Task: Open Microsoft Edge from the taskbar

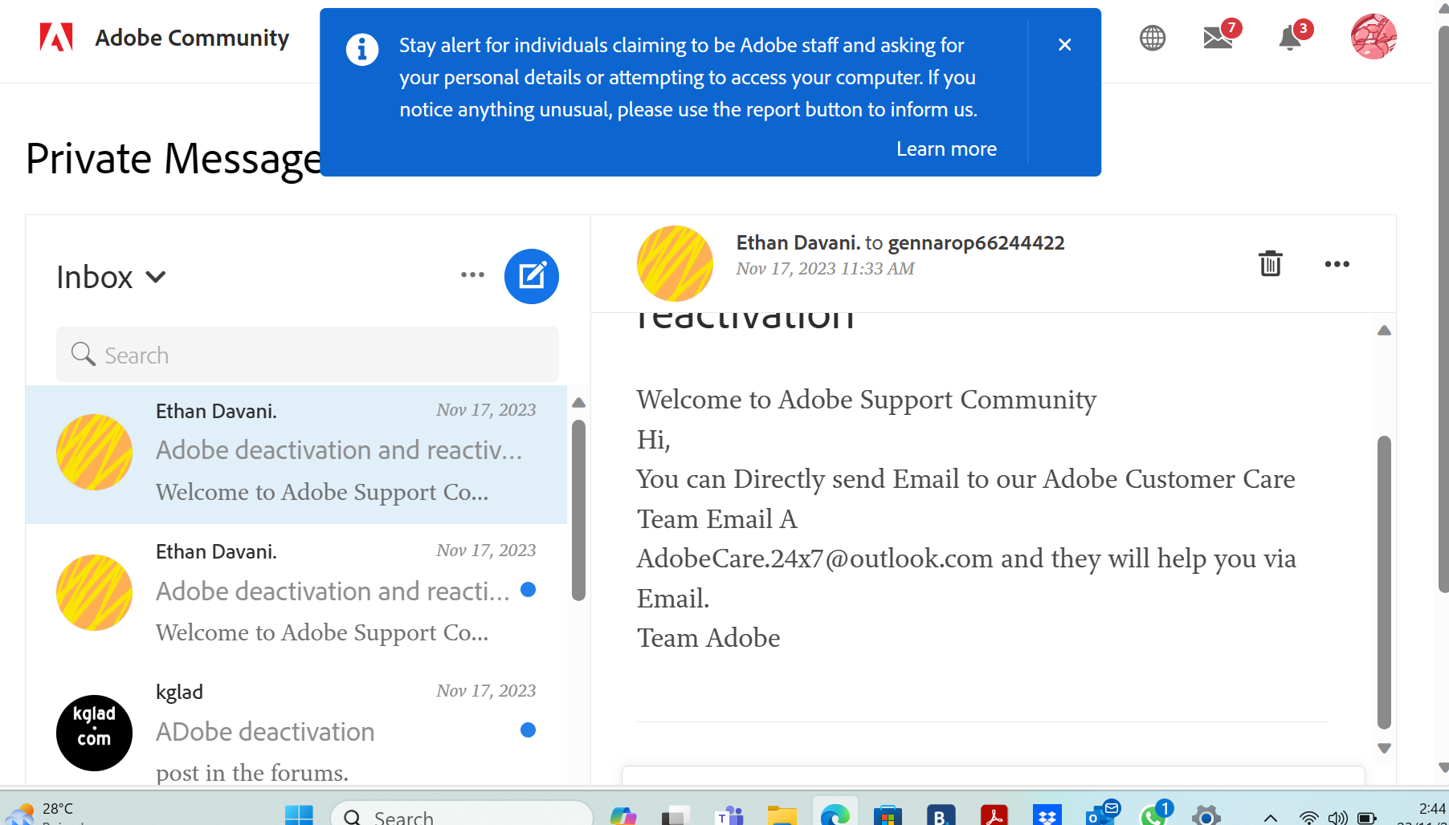Action: (835, 815)
